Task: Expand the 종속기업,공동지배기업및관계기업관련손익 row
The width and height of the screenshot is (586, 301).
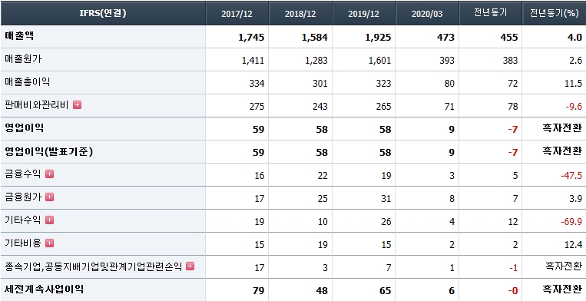Action: [x=190, y=266]
